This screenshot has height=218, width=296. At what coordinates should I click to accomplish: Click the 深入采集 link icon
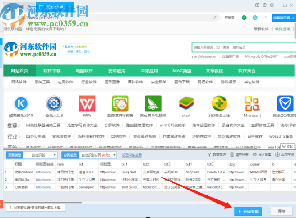tap(254, 154)
